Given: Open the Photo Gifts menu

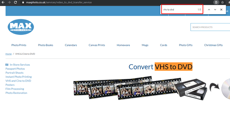Looking at the screenshot, I should pos(186,45).
